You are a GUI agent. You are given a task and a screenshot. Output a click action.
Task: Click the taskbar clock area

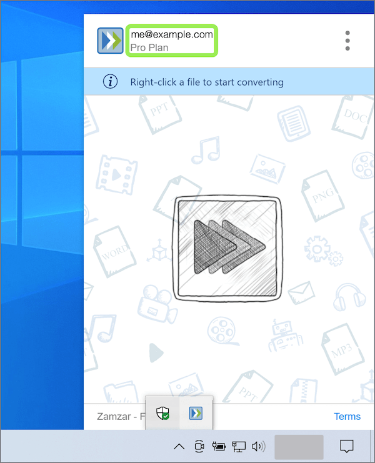point(299,447)
